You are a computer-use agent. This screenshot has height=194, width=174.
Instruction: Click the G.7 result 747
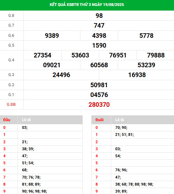(99, 26)
